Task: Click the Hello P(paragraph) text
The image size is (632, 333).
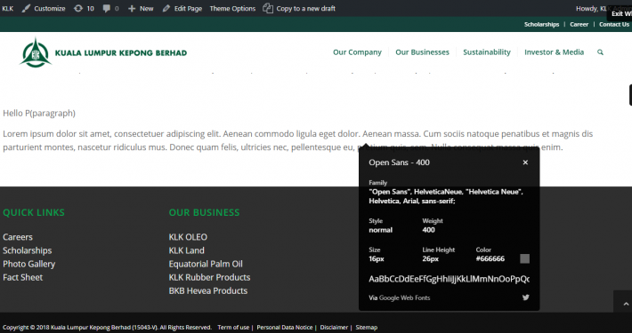Action: [39, 114]
